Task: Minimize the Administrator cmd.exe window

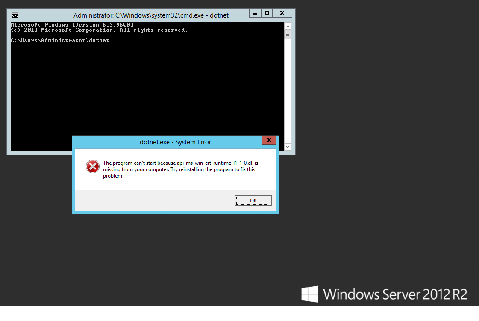Action: pos(255,13)
